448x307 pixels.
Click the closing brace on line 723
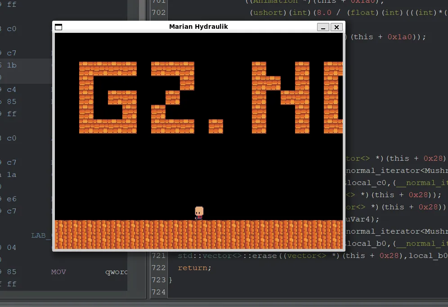coord(170,280)
